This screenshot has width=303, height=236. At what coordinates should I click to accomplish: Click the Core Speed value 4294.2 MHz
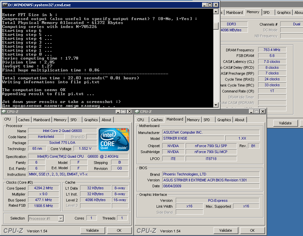44,188
